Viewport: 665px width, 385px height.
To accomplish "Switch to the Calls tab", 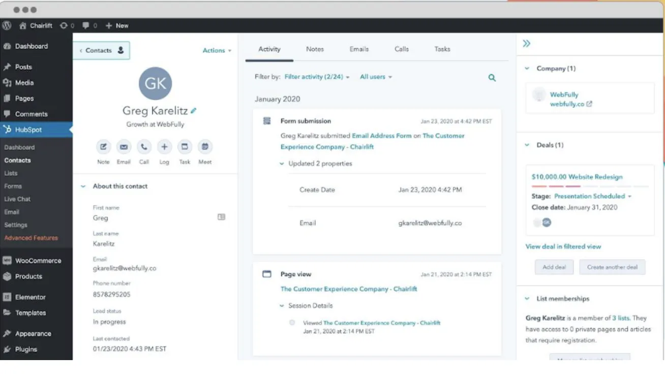I will click(402, 49).
